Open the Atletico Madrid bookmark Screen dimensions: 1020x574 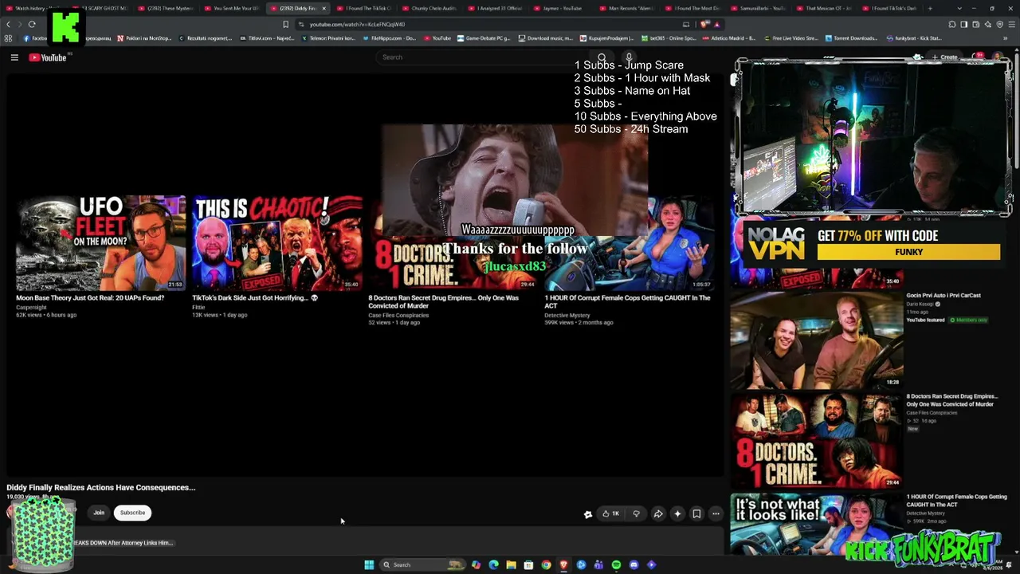(728, 38)
